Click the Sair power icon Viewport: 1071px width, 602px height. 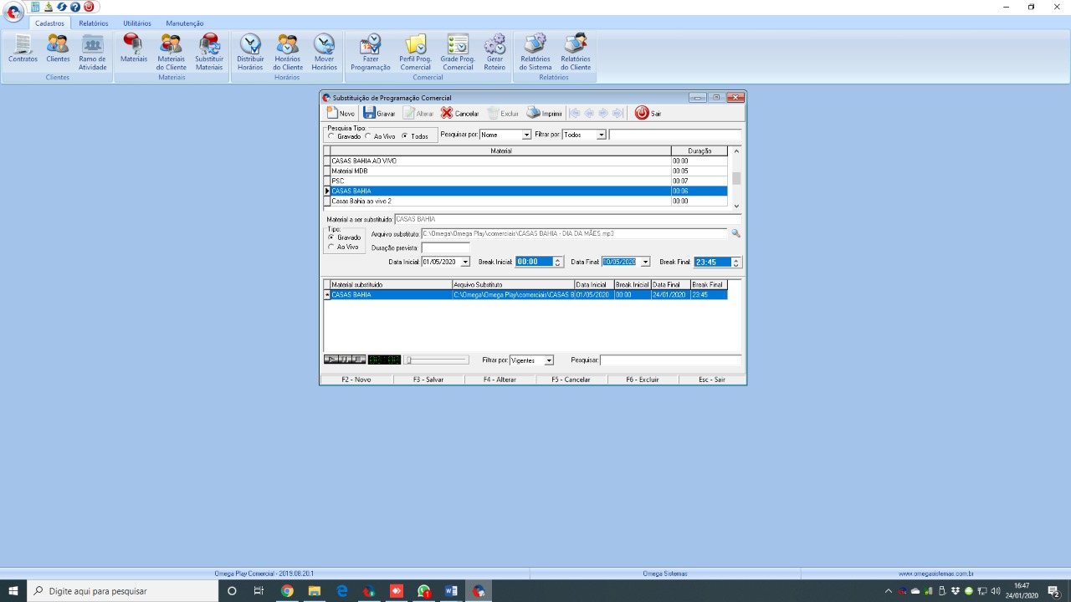pyautogui.click(x=642, y=113)
